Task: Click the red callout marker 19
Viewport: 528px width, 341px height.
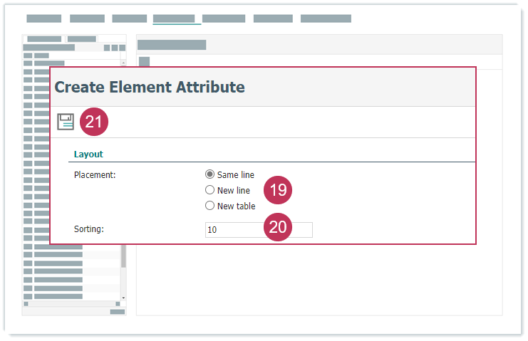Action: click(x=278, y=190)
